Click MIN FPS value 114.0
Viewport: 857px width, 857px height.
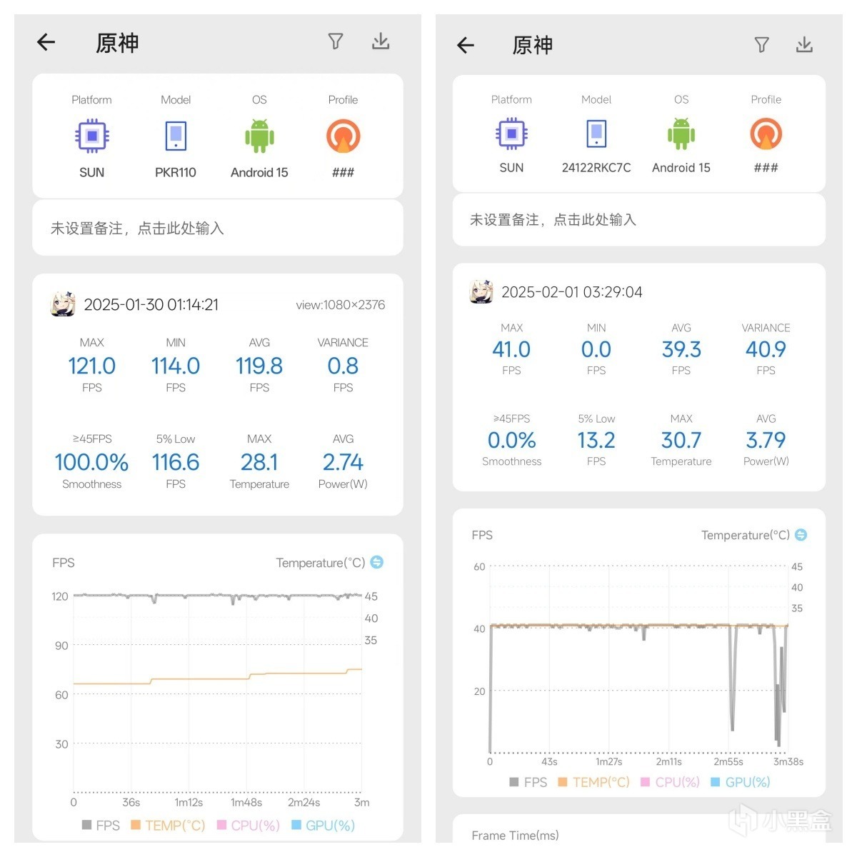[176, 366]
